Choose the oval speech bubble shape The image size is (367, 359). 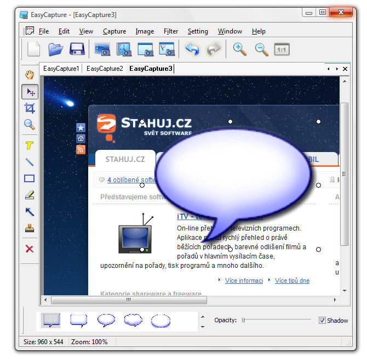tap(106, 321)
